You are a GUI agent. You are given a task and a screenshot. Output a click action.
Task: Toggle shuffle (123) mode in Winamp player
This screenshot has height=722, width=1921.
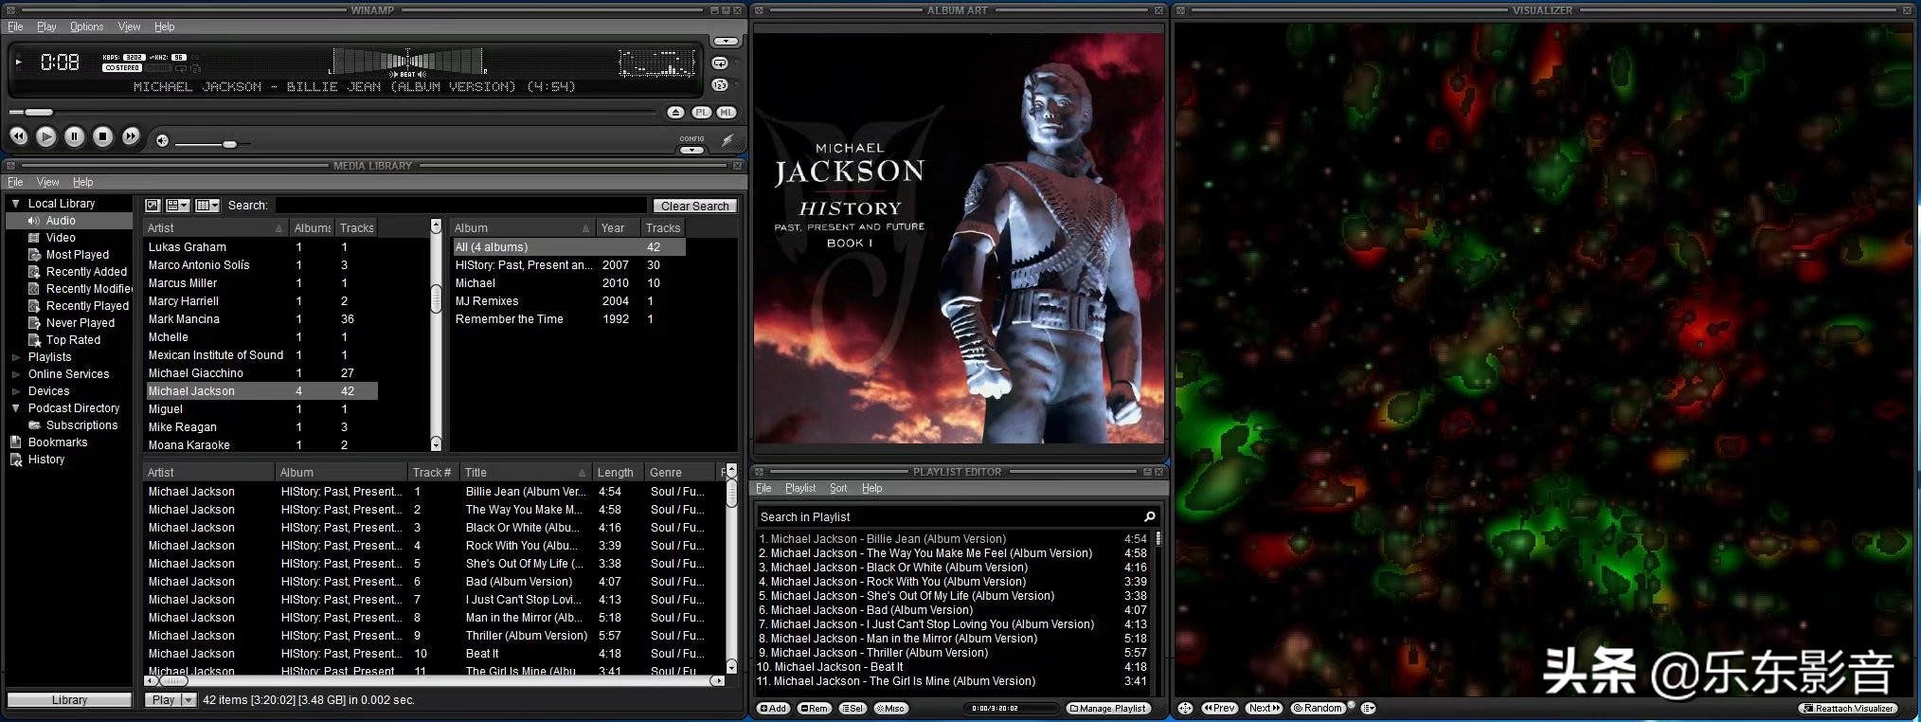(720, 84)
